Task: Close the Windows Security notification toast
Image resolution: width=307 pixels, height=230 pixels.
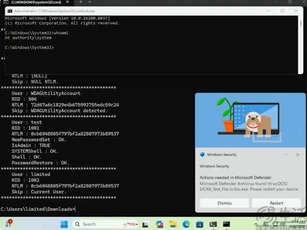Action: click(298, 154)
